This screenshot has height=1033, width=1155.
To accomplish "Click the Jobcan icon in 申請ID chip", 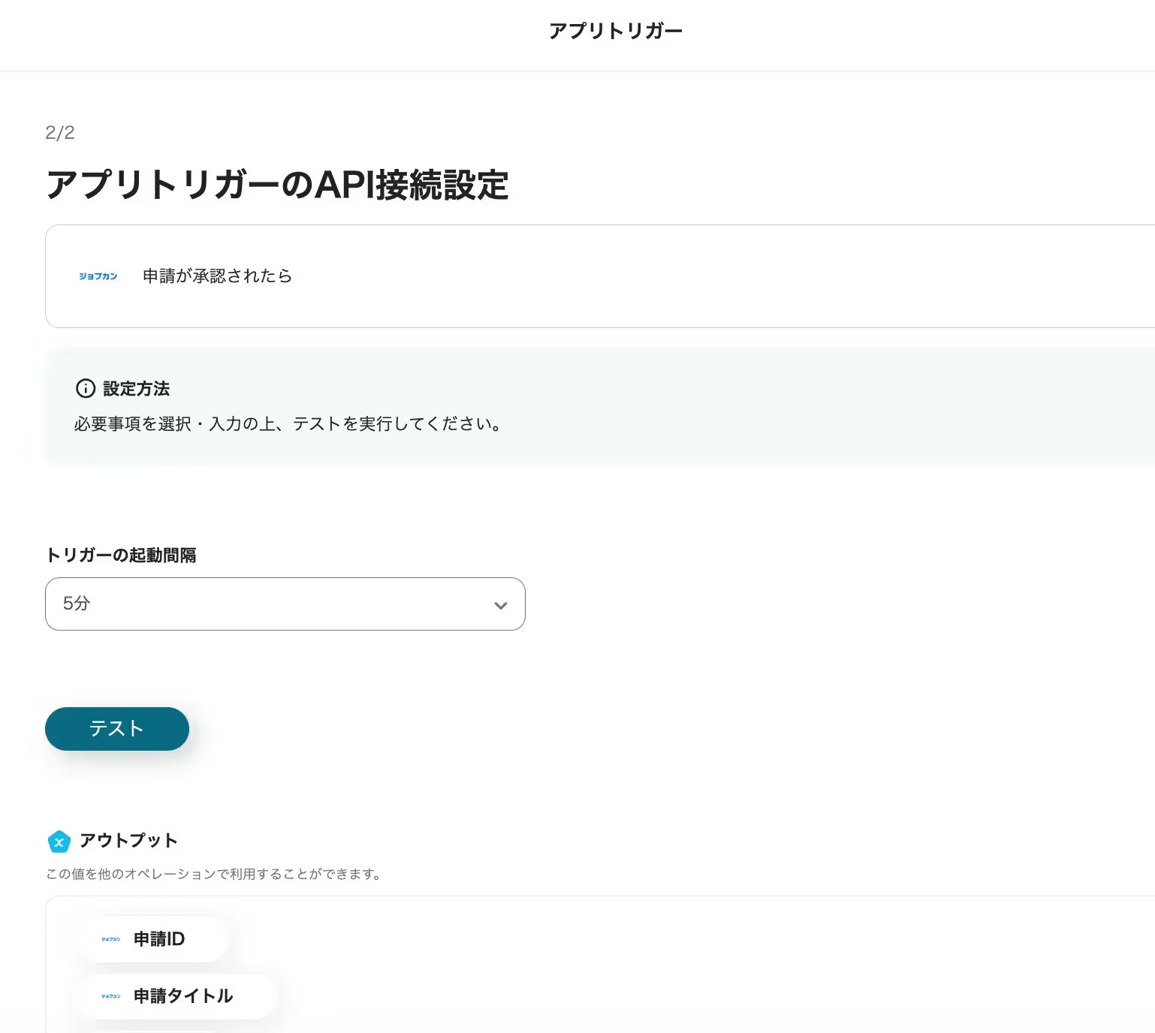I will [111, 939].
